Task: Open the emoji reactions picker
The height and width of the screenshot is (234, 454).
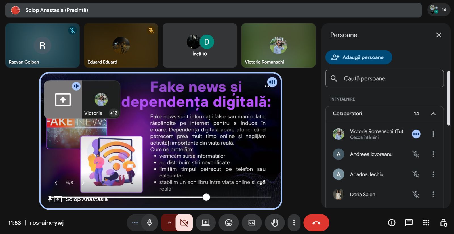Action: click(228, 223)
